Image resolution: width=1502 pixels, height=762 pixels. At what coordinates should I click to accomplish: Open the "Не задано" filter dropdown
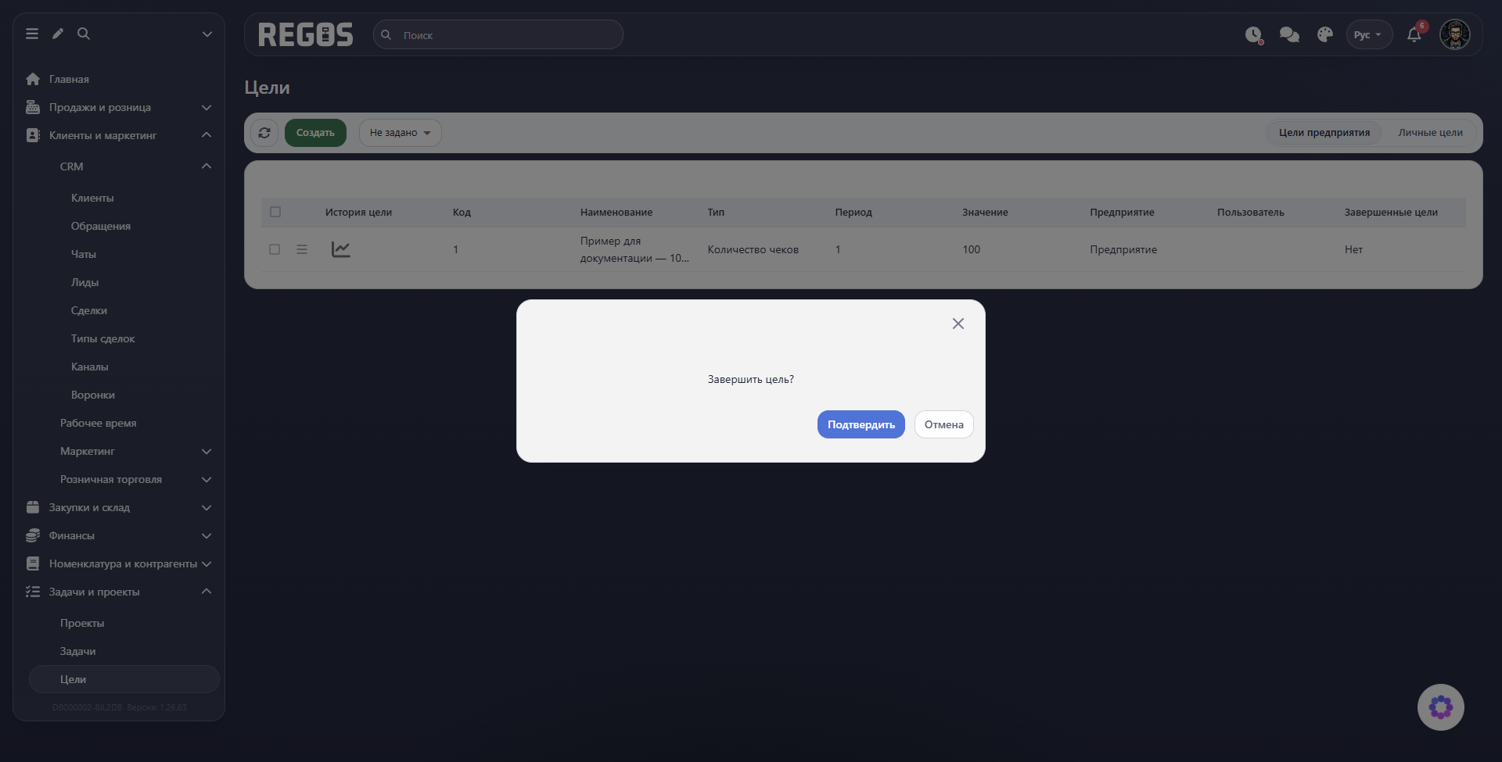pos(401,133)
